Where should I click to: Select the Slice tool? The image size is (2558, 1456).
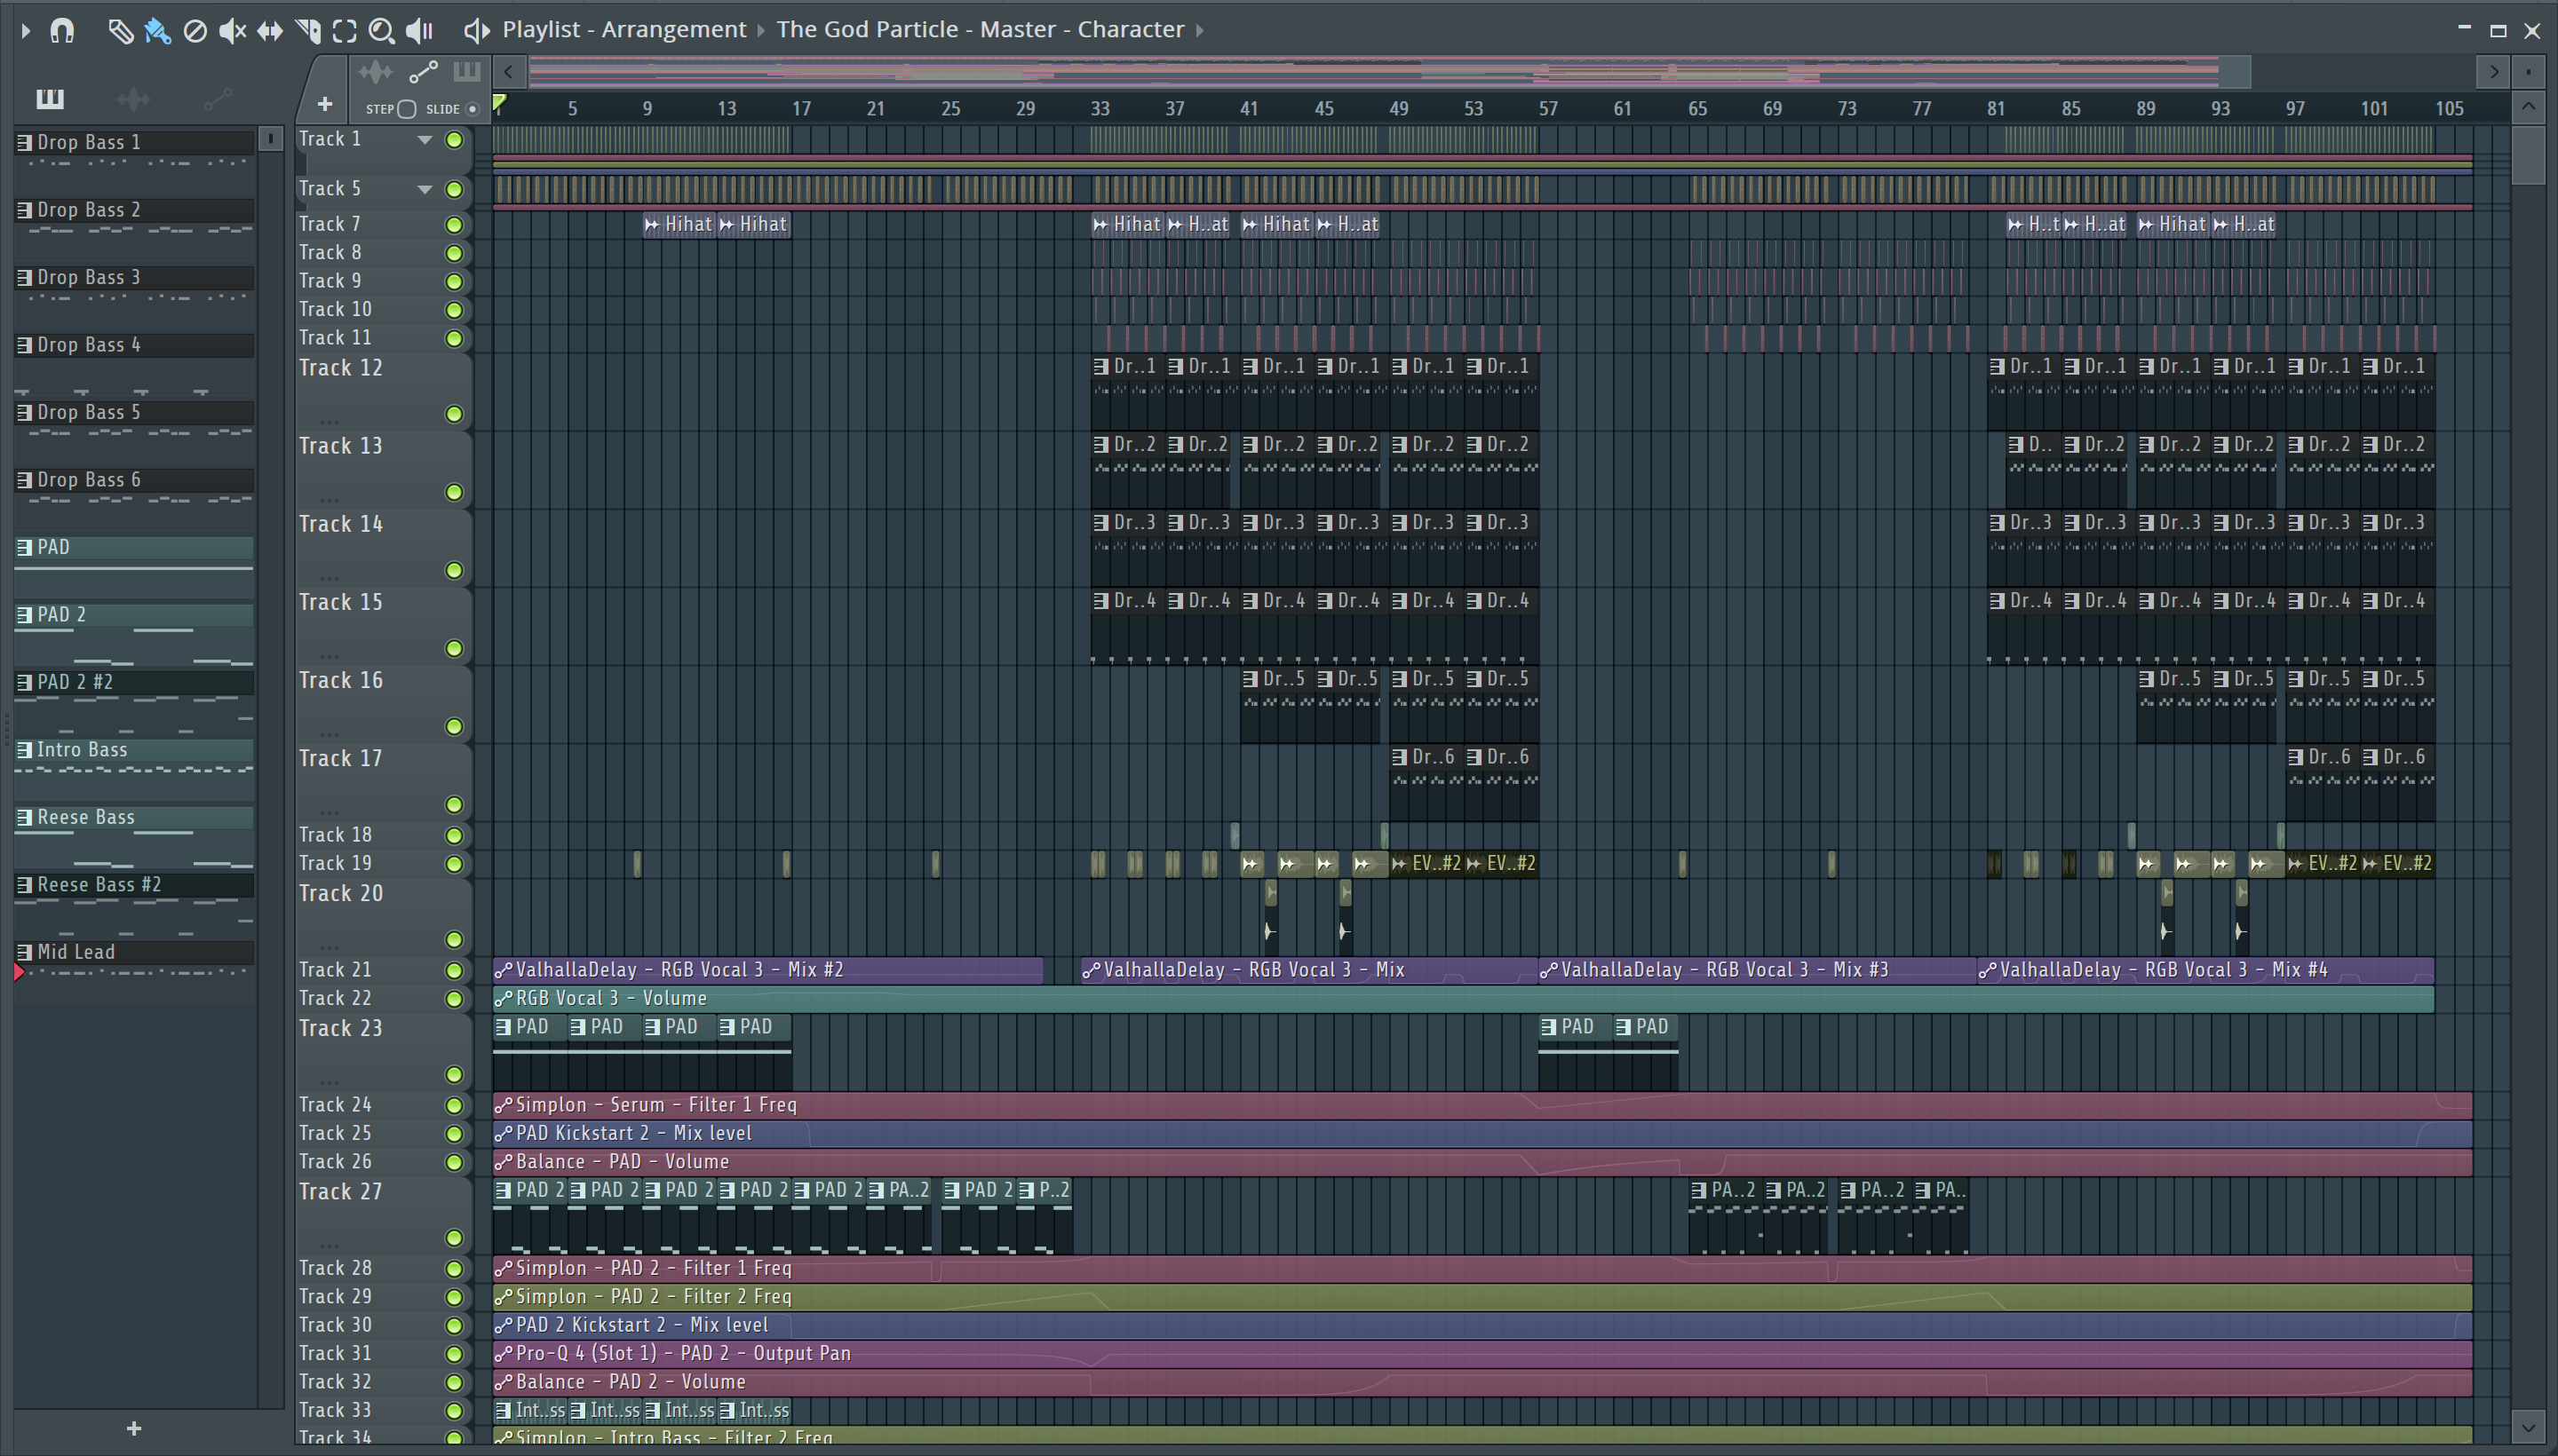pyautogui.click(x=307, y=31)
